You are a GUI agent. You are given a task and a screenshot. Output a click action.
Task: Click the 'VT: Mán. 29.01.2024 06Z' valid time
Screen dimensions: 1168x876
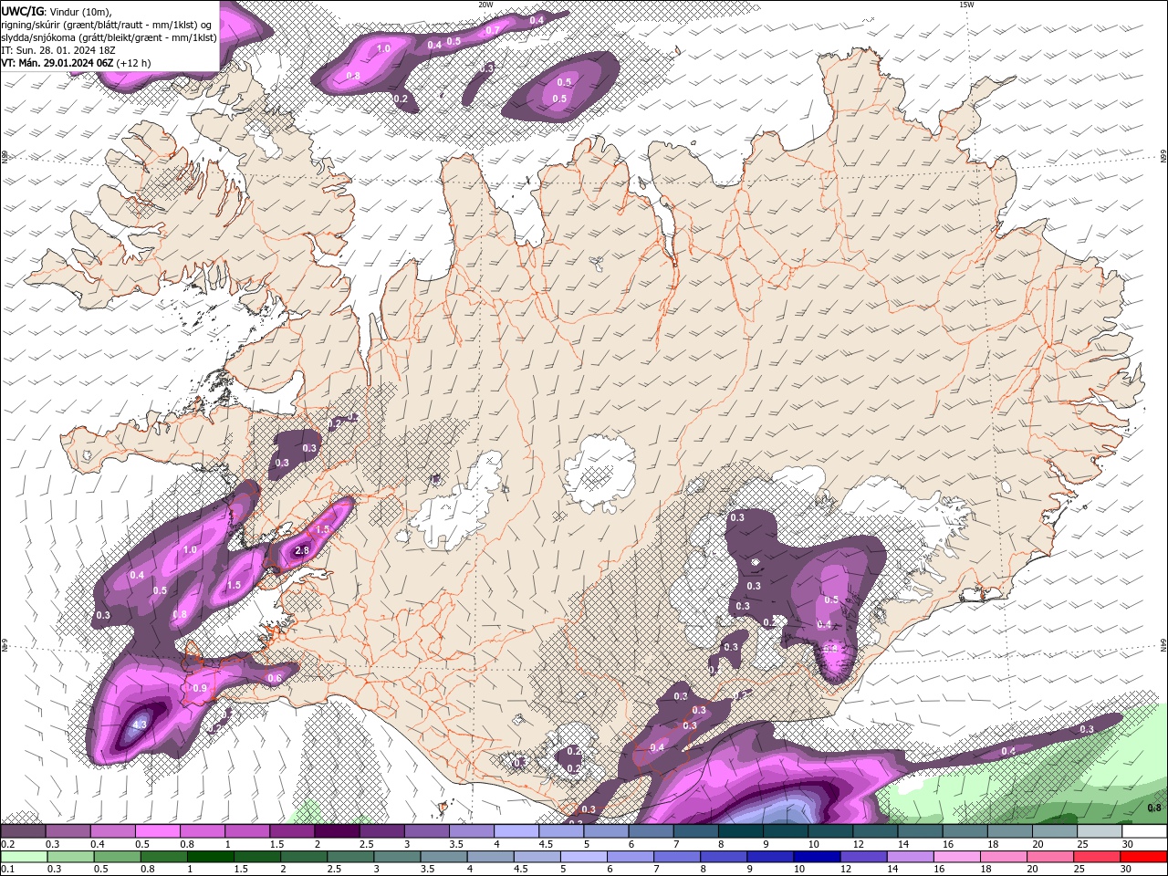tap(57, 63)
